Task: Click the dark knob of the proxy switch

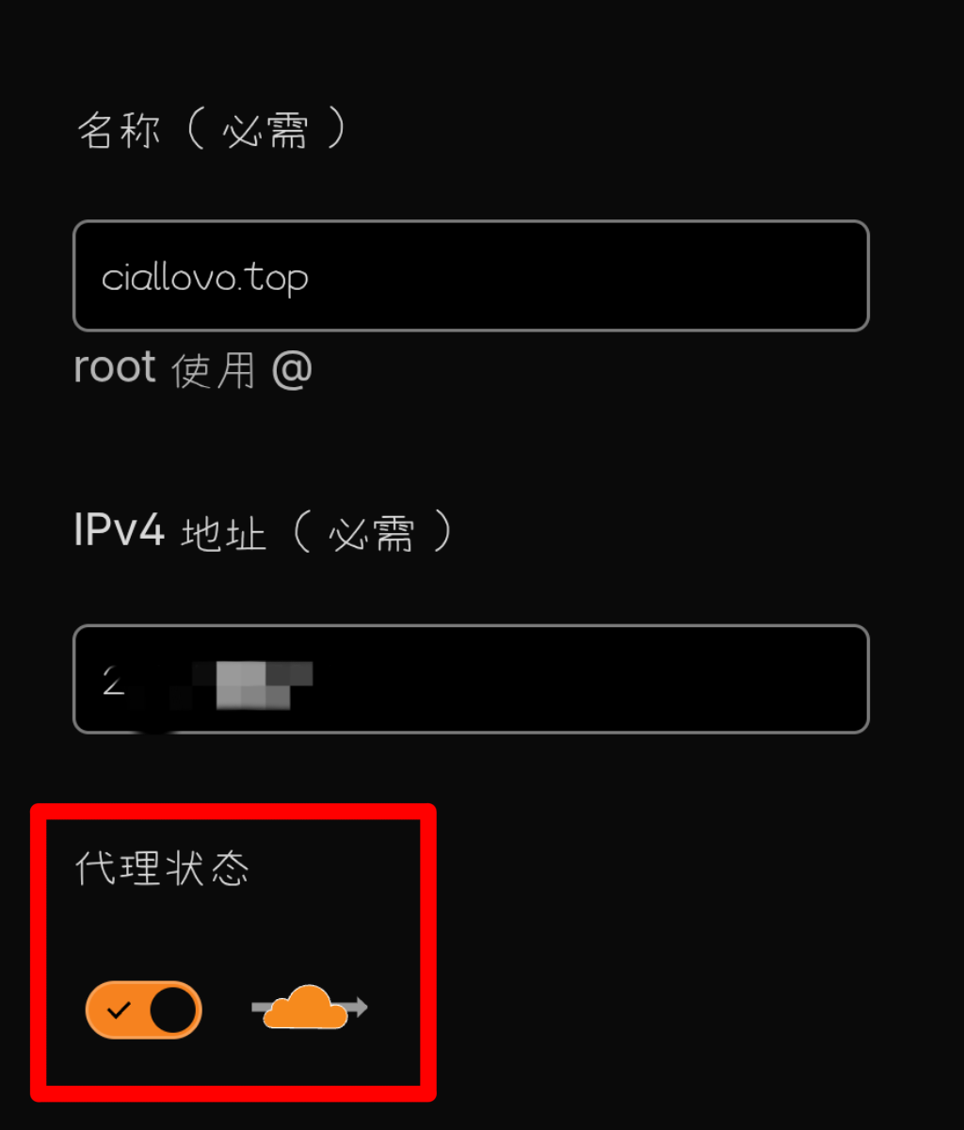Action: (x=173, y=1009)
